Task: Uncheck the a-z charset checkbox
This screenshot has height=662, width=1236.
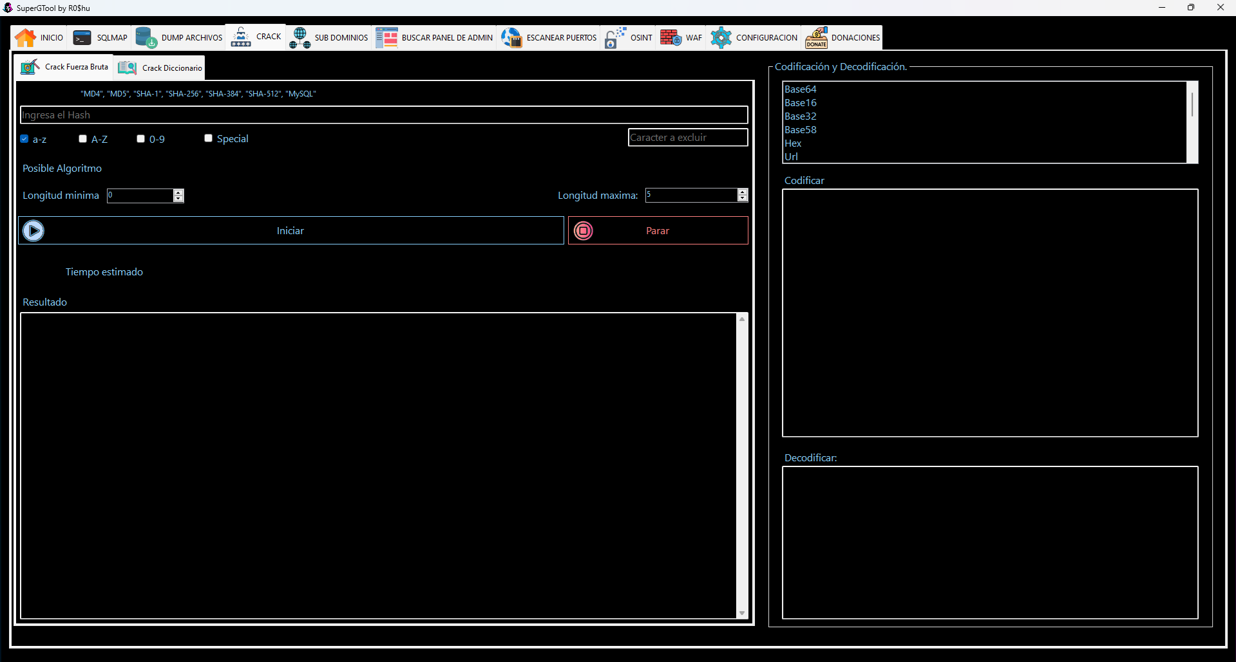Action: click(24, 139)
